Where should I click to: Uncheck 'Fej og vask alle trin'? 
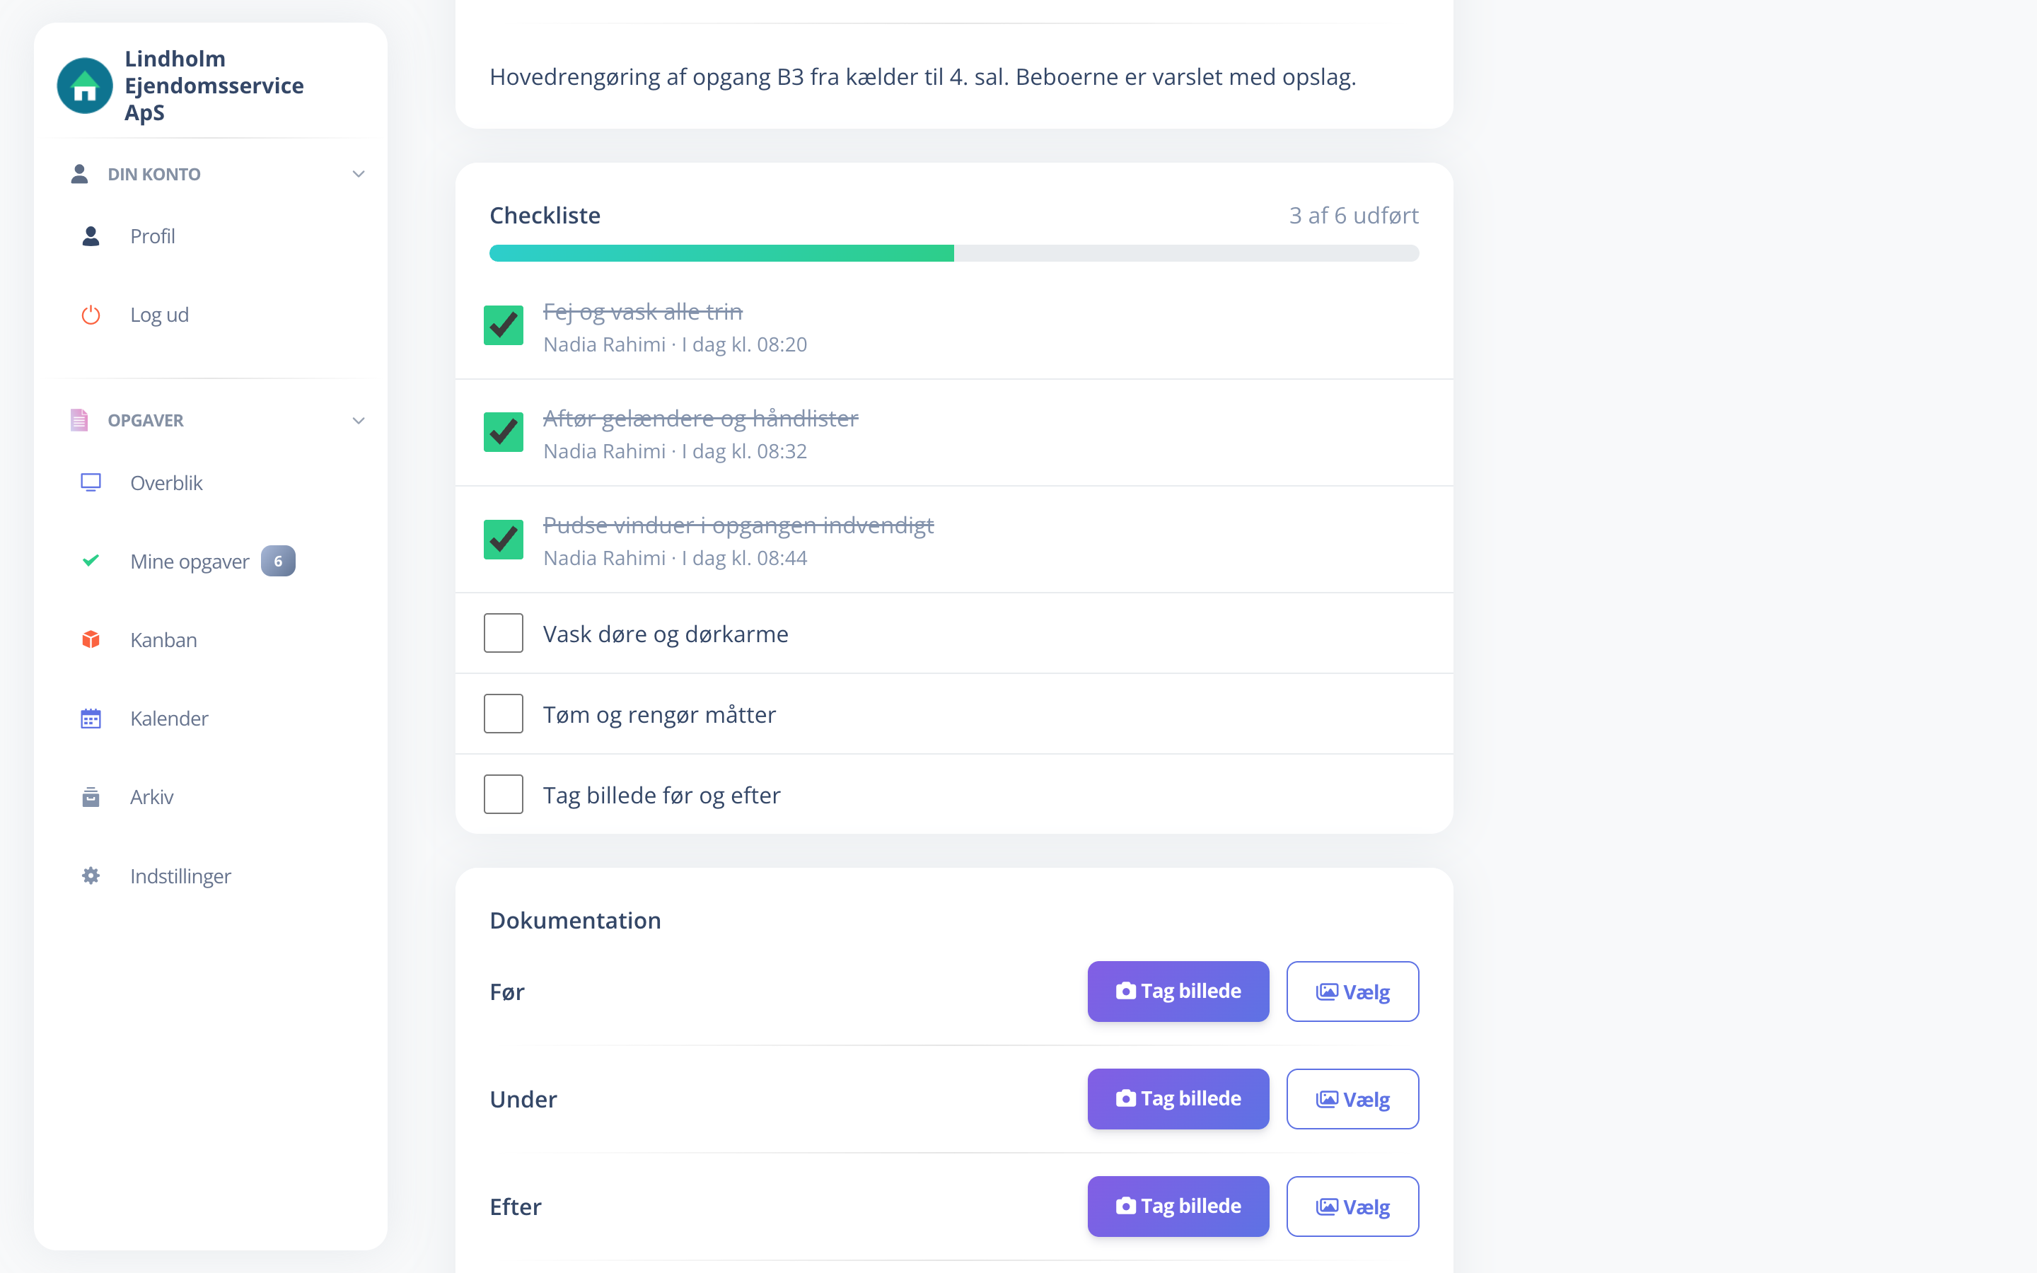coord(504,326)
